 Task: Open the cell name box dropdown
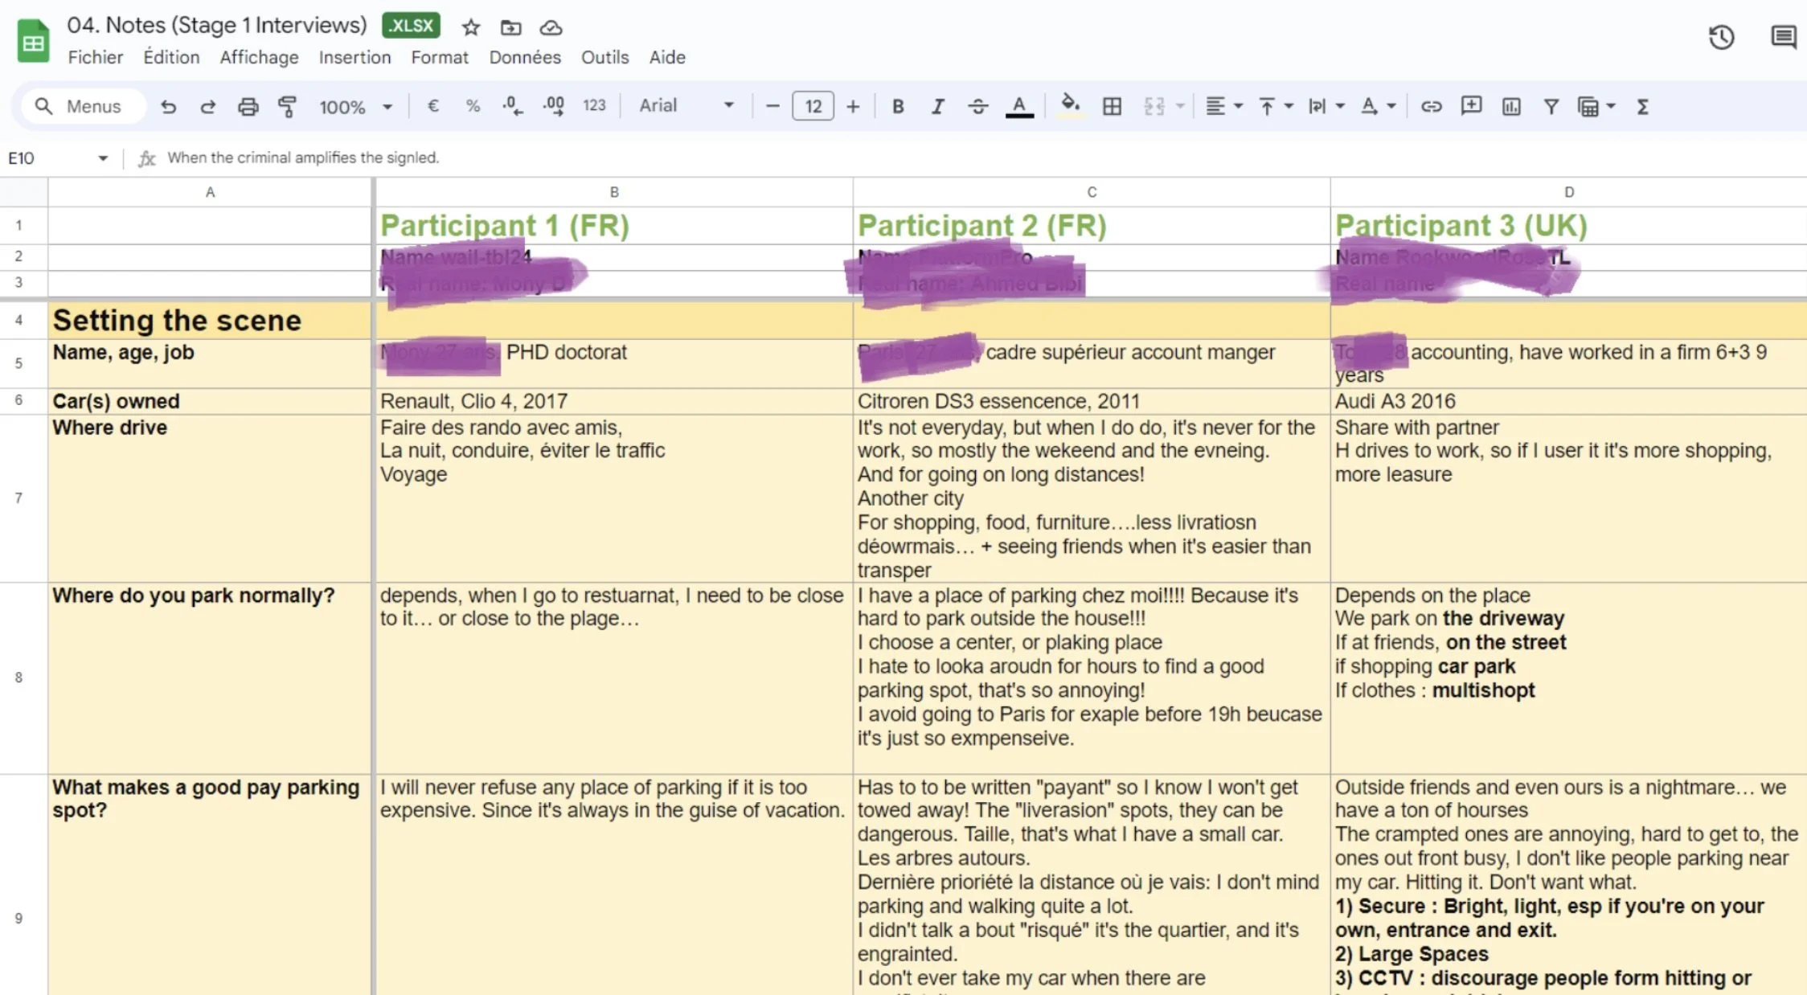click(103, 158)
